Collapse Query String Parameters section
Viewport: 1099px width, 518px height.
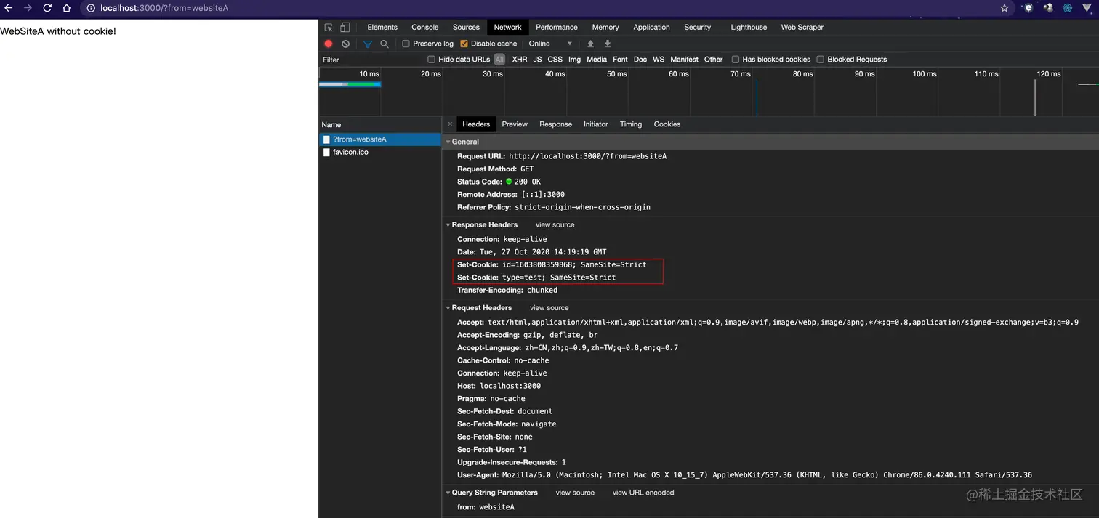point(448,493)
